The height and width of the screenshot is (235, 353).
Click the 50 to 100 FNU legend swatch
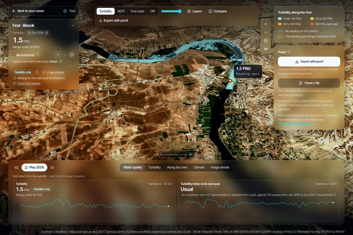(x=279, y=24)
